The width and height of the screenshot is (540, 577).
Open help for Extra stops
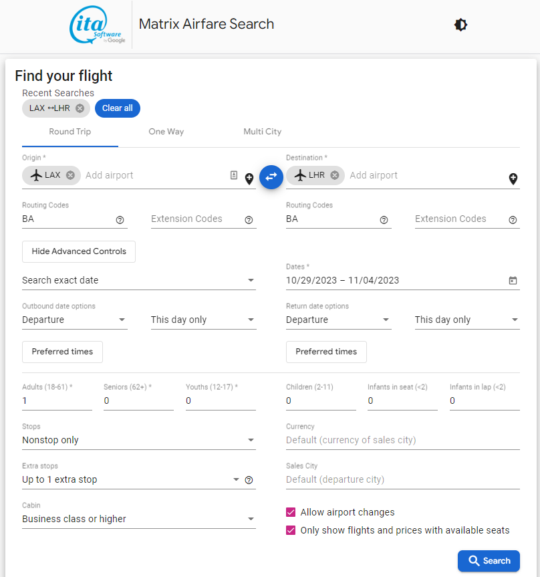click(249, 480)
